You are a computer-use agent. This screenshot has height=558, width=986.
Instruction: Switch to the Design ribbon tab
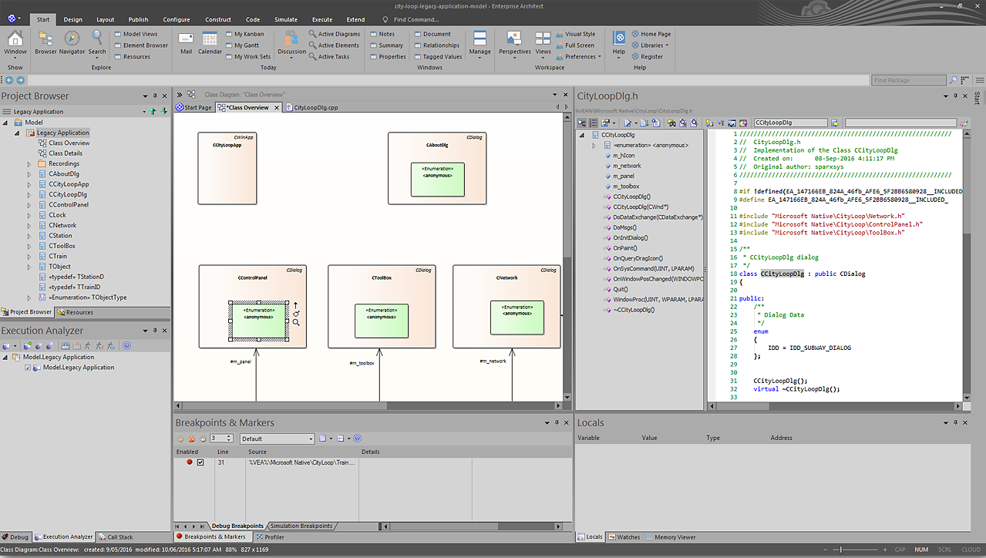pyautogui.click(x=72, y=19)
